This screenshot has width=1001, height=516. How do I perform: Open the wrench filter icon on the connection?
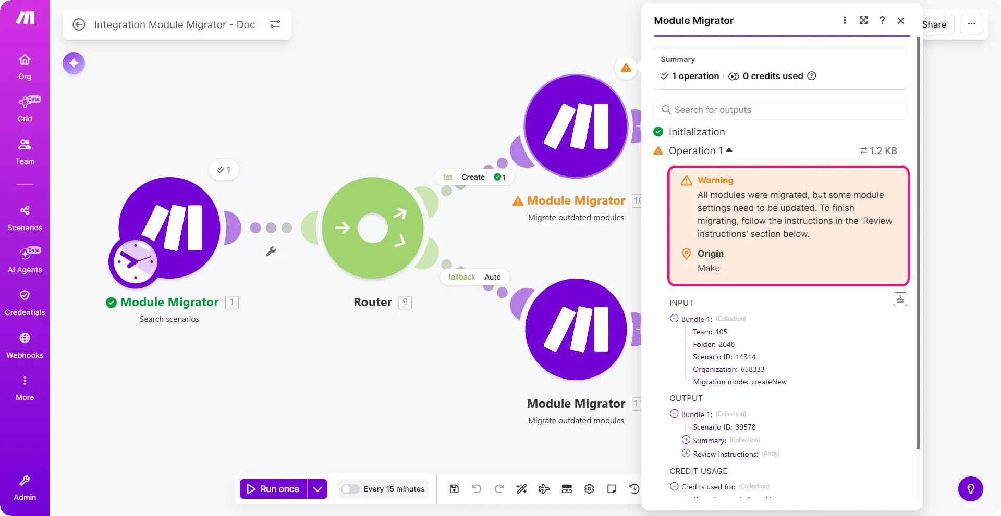click(271, 251)
